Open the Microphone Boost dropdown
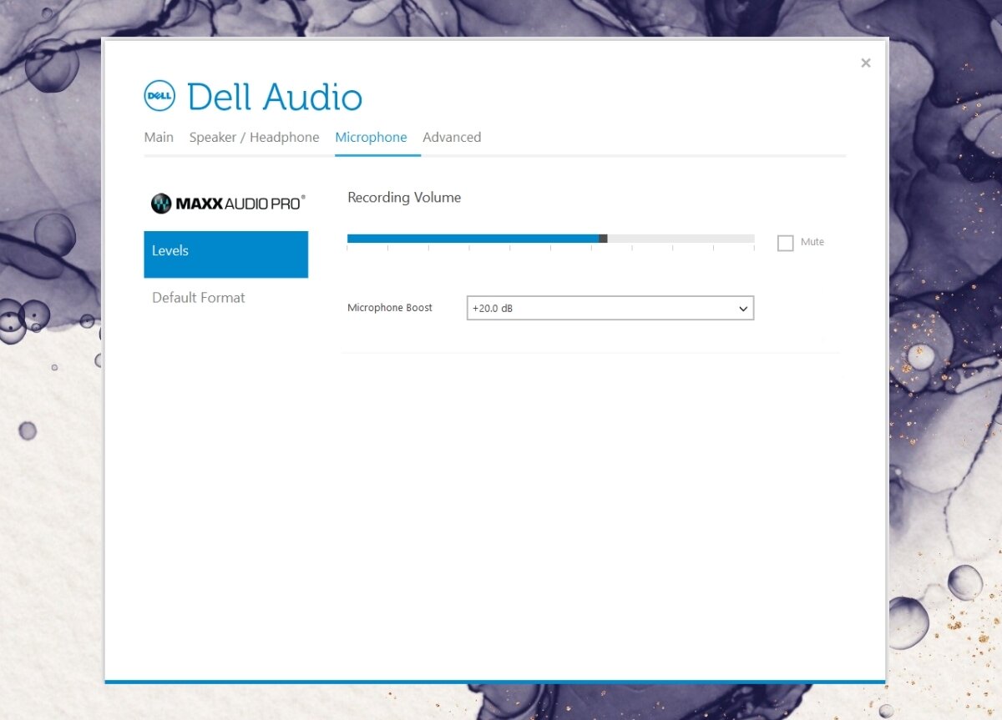Viewport: 1002px width, 720px height. [610, 308]
